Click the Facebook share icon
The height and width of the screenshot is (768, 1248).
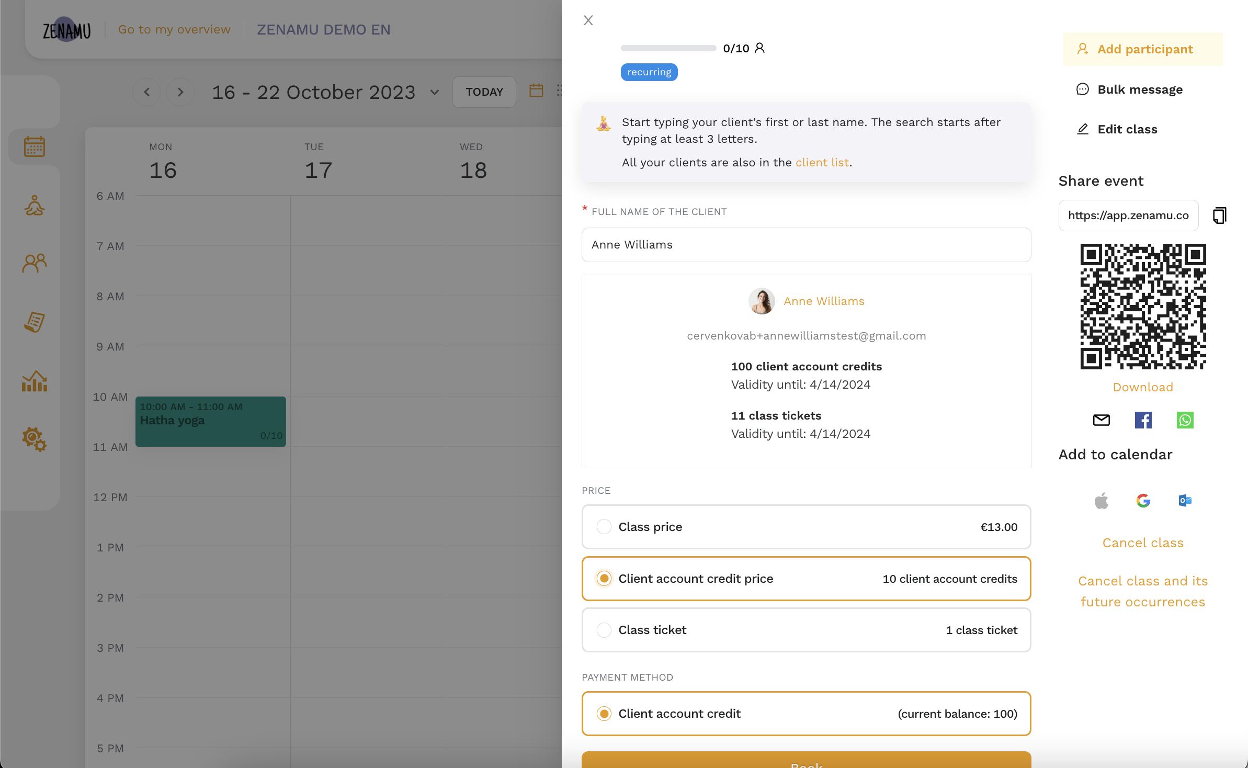pos(1143,420)
